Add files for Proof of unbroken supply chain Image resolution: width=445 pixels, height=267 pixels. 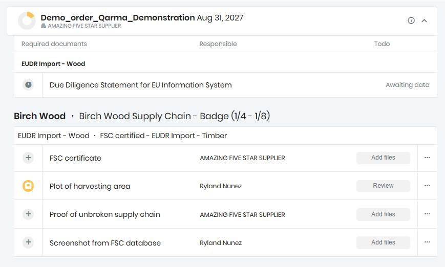pyautogui.click(x=383, y=214)
